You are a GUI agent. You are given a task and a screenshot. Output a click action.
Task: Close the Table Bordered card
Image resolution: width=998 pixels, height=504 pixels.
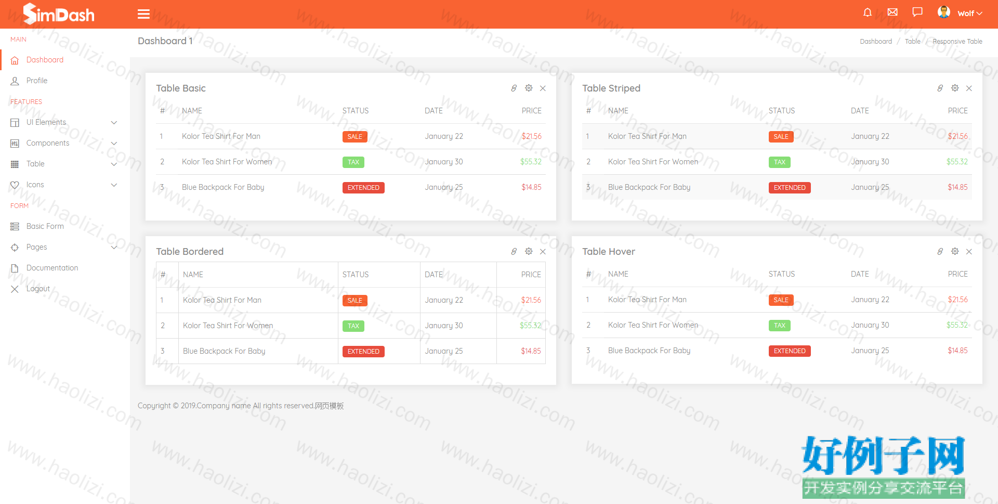coord(543,252)
